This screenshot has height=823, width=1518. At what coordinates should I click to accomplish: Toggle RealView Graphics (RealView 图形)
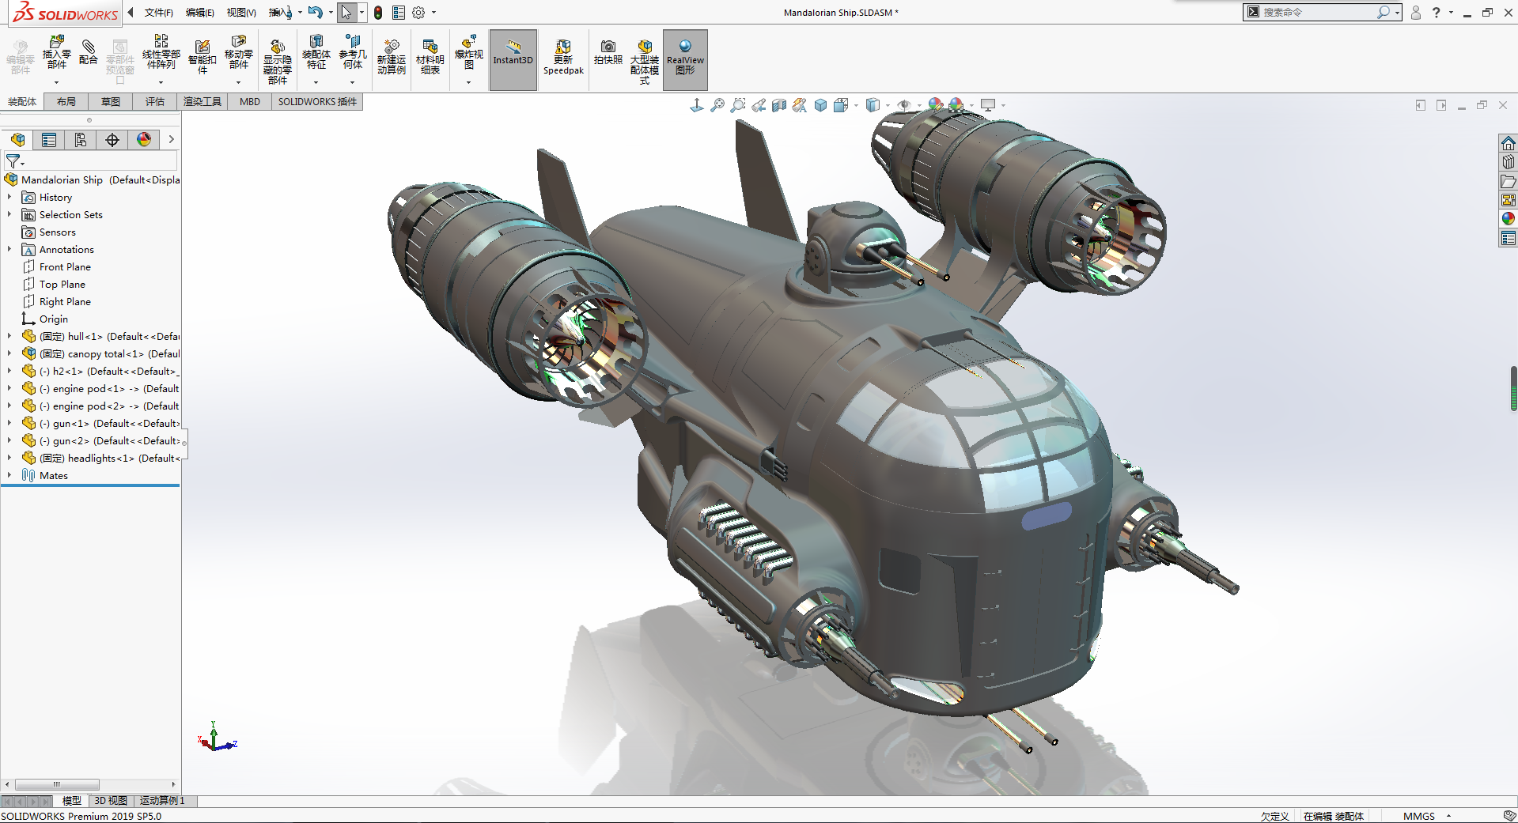pos(685,60)
